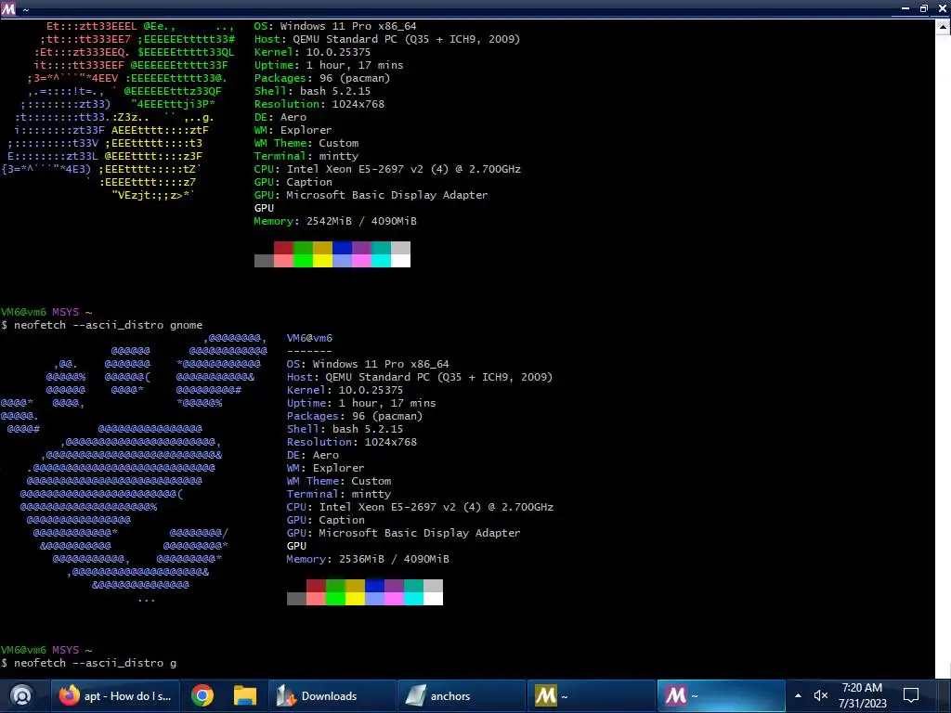
Task: Click 'VM6@vm6' title in gnome neofetch output
Action: [309, 338]
